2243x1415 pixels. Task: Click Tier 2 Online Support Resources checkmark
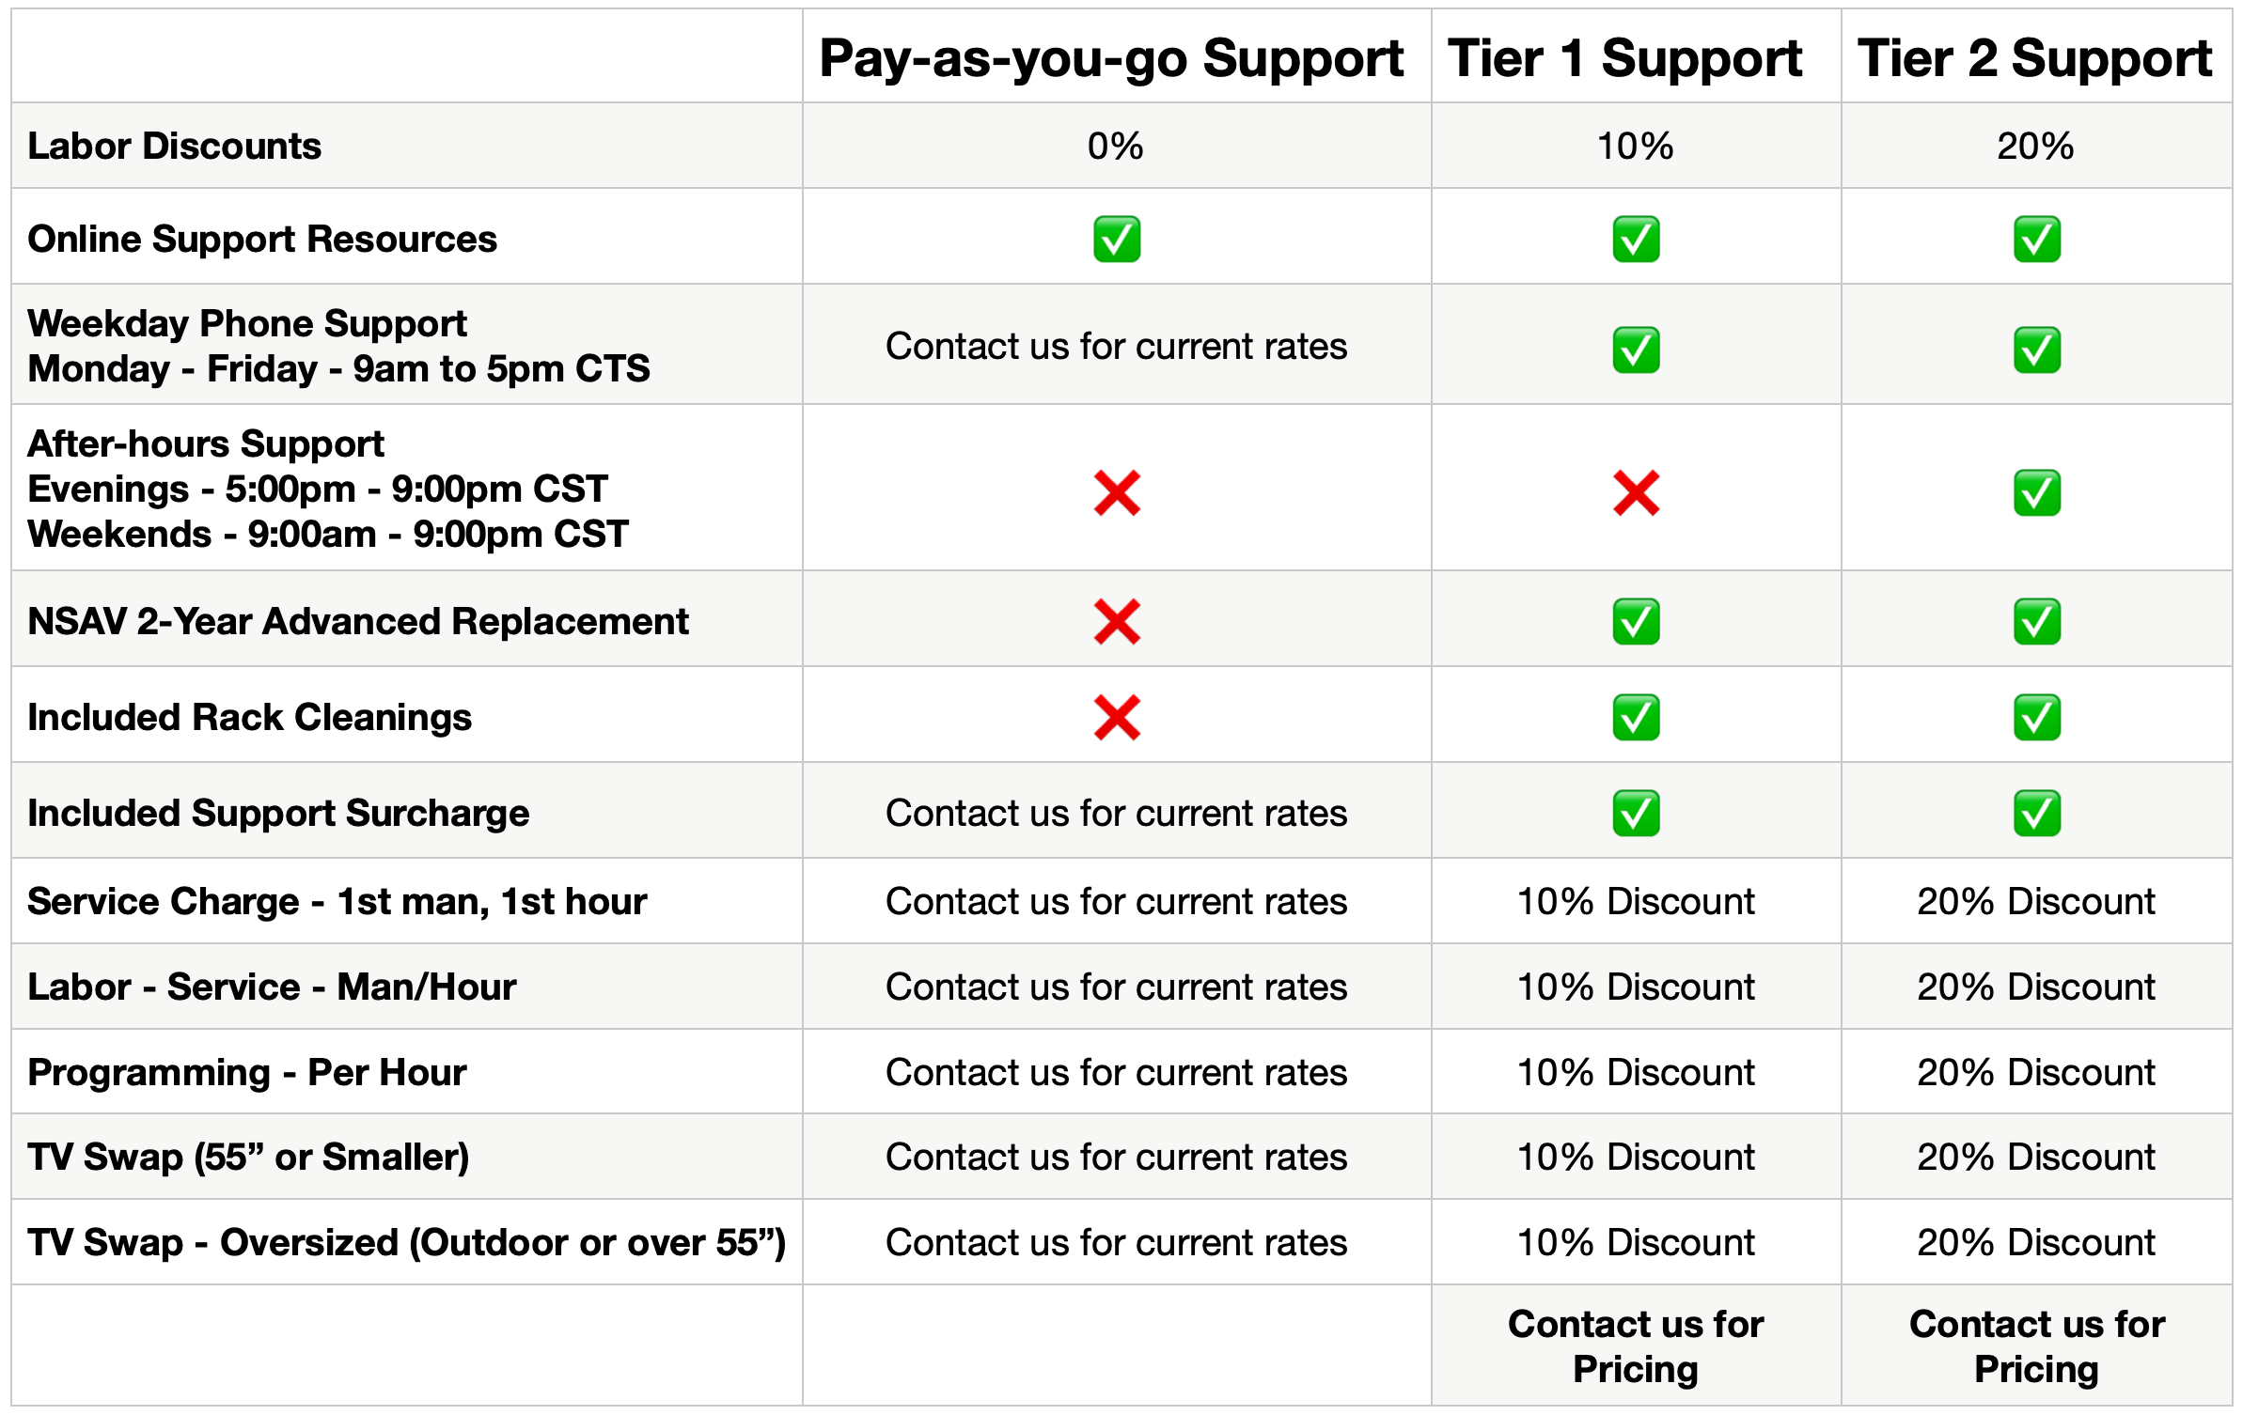pos(2036,240)
